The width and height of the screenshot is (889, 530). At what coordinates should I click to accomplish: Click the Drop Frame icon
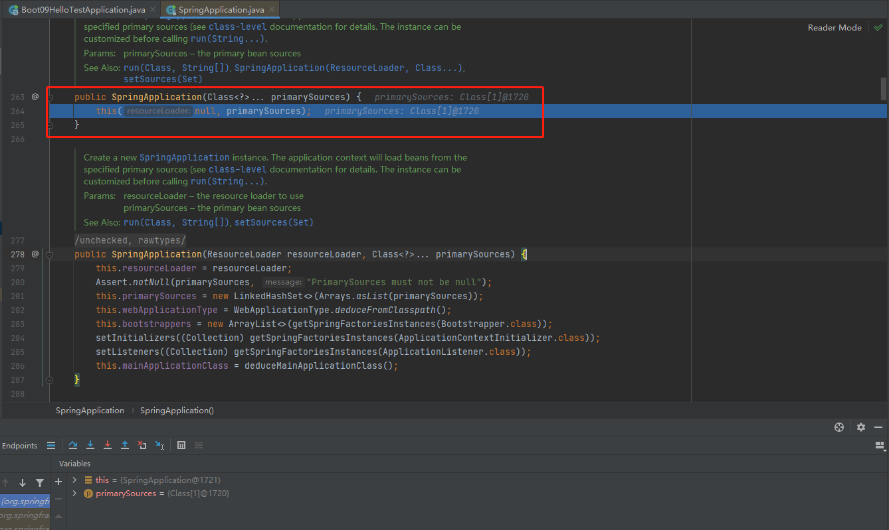point(142,445)
